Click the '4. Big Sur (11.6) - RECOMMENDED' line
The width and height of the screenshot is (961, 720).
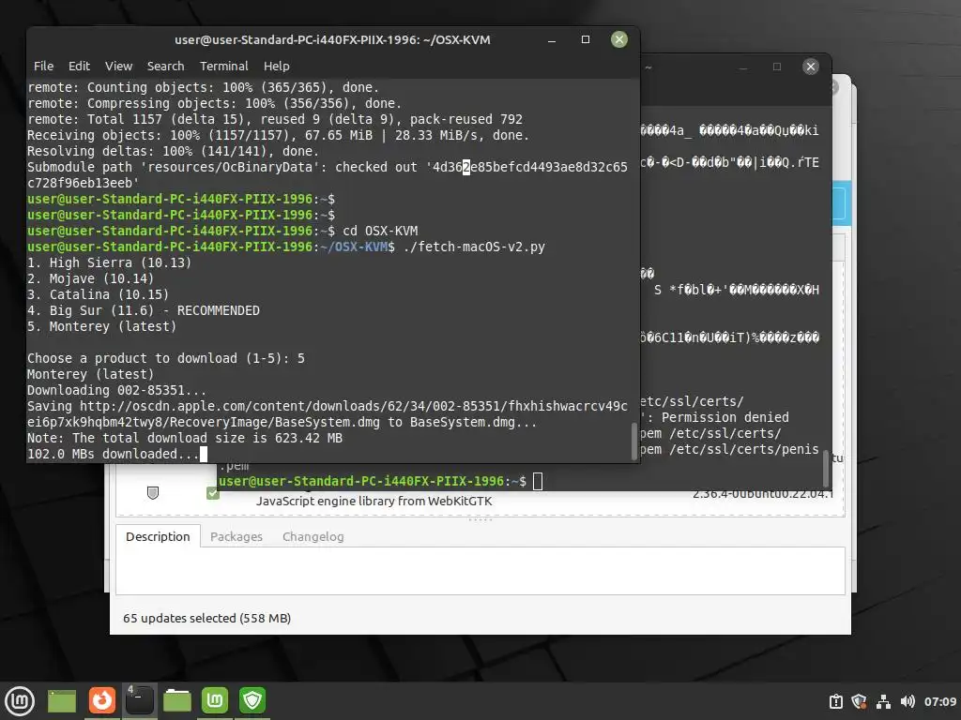pos(144,310)
